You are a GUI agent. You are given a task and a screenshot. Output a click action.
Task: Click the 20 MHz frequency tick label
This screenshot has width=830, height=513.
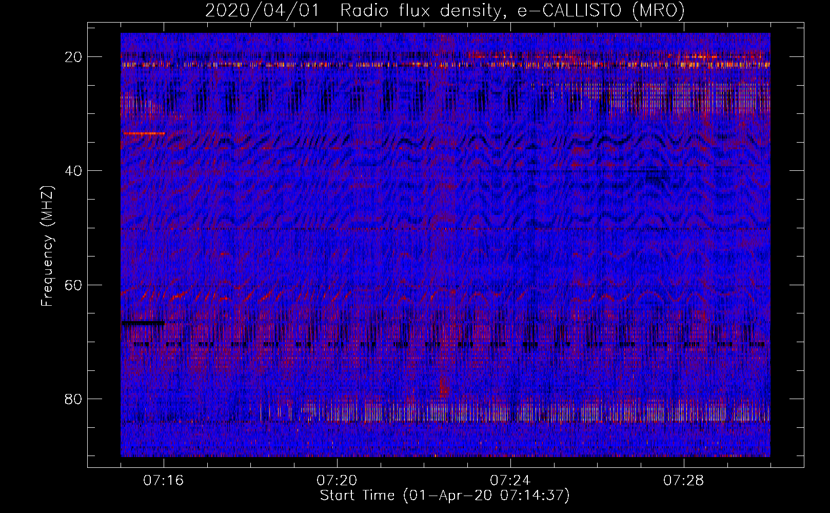point(73,57)
